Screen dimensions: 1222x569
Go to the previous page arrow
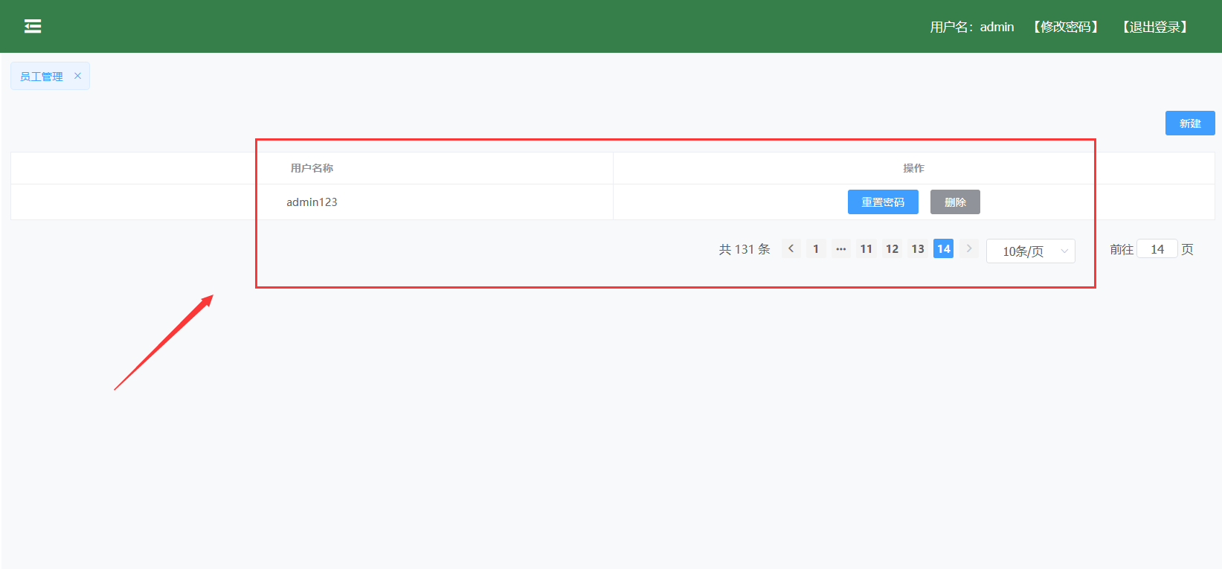[x=791, y=249]
